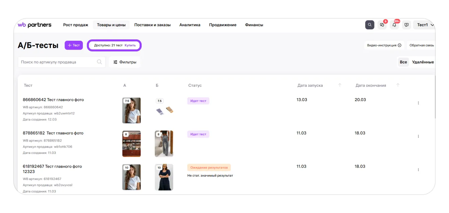Sort by Дата окончания arrow
Image resolution: width=449 pixels, height=213 pixels.
398,85
